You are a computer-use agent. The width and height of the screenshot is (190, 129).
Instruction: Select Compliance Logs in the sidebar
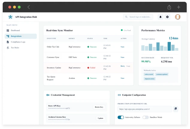[18, 42]
